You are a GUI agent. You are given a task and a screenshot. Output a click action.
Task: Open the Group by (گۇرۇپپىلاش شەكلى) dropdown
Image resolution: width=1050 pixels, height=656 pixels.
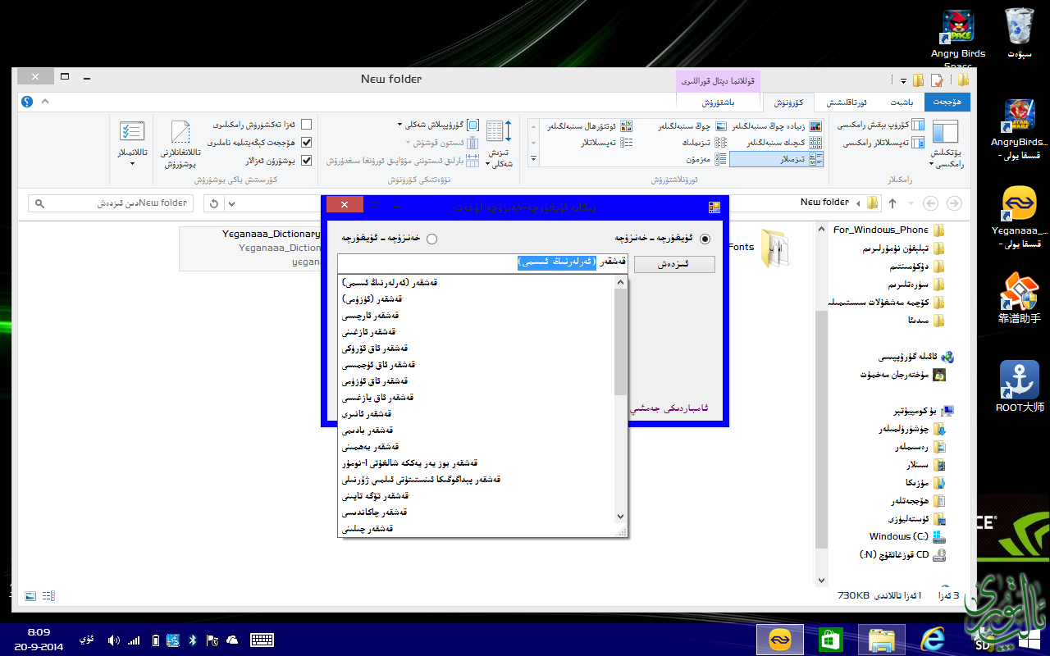point(439,125)
